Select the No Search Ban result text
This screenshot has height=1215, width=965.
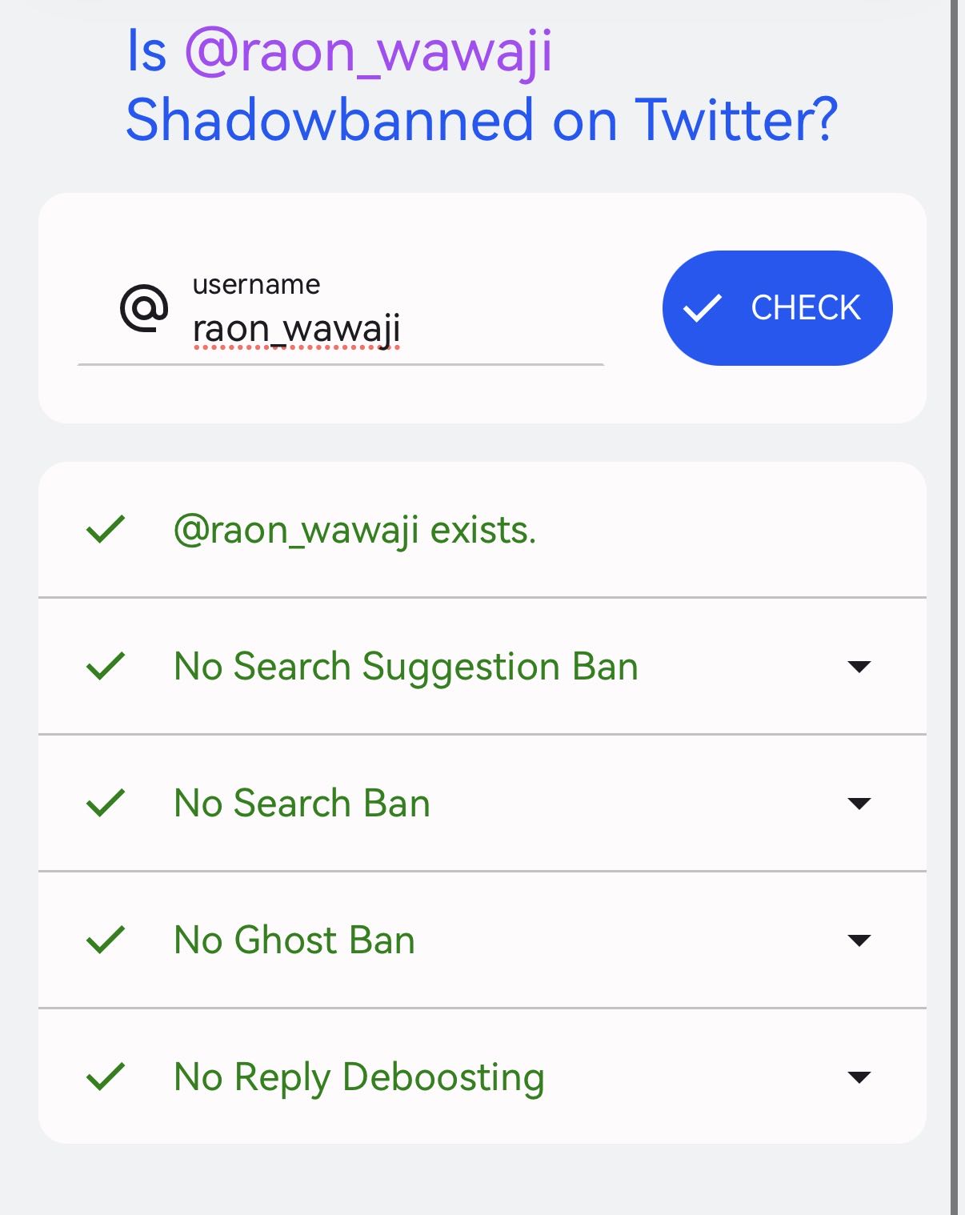(302, 804)
